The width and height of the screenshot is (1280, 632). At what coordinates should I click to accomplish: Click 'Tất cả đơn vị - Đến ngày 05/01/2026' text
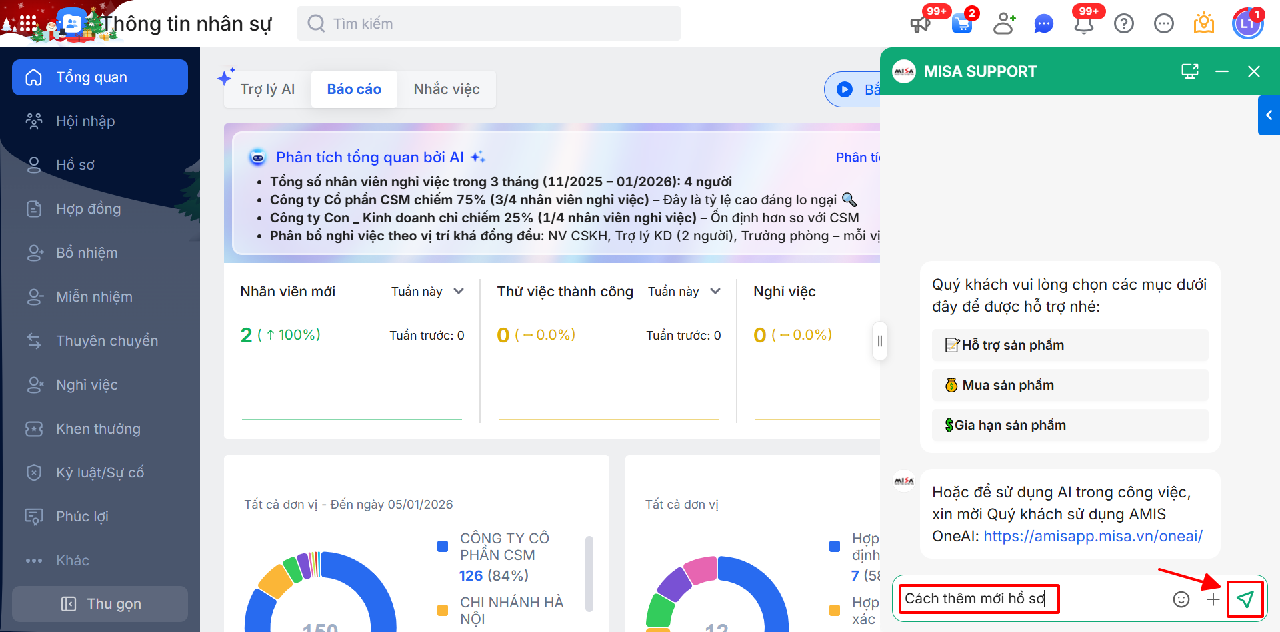point(349,505)
